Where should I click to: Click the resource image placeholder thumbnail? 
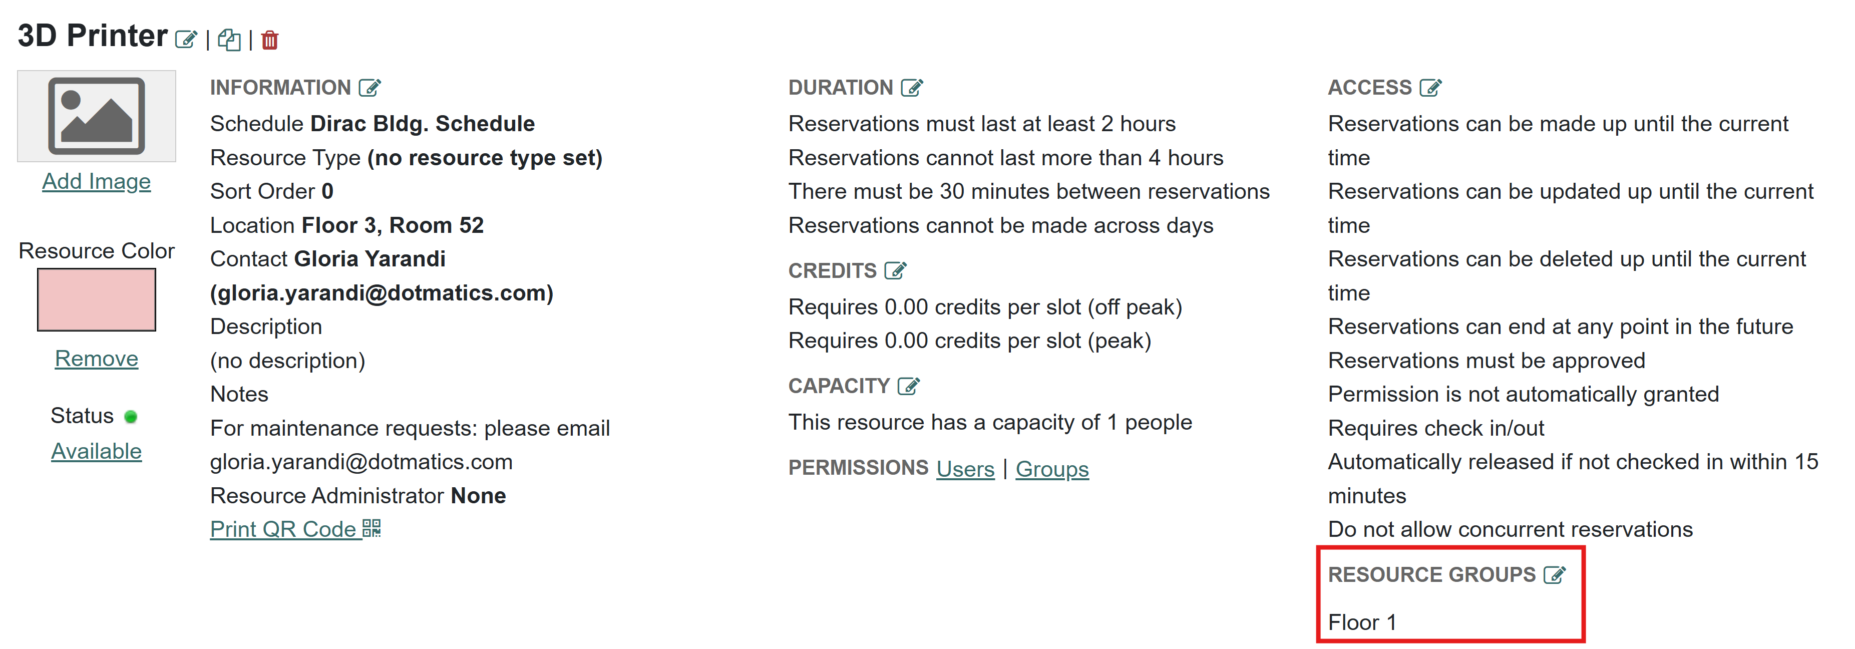(x=97, y=116)
